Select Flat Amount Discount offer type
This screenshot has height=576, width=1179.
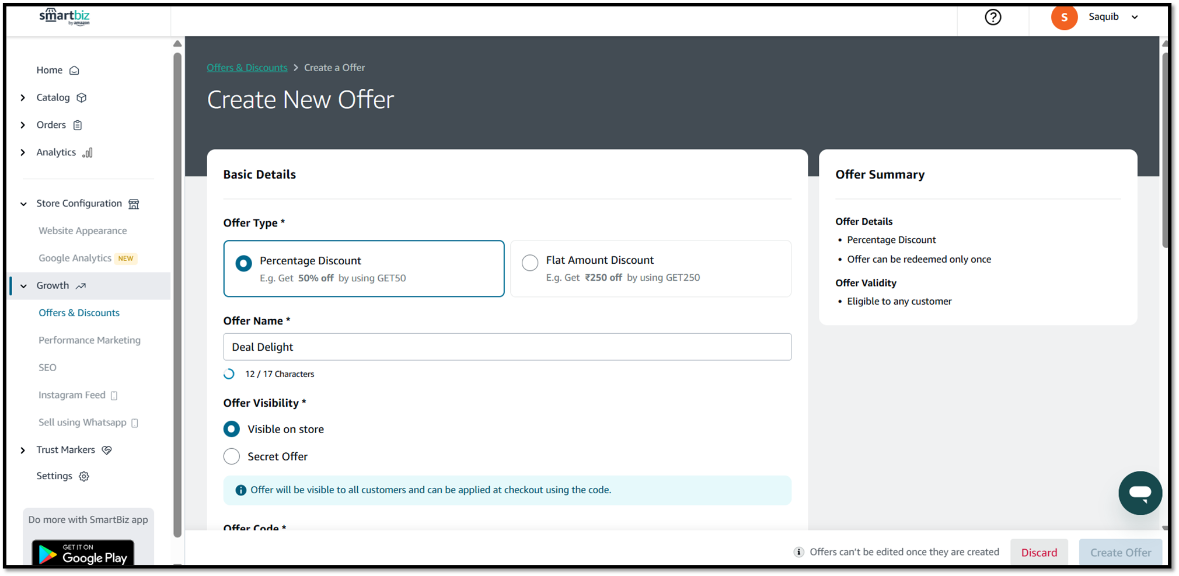[x=651, y=268]
